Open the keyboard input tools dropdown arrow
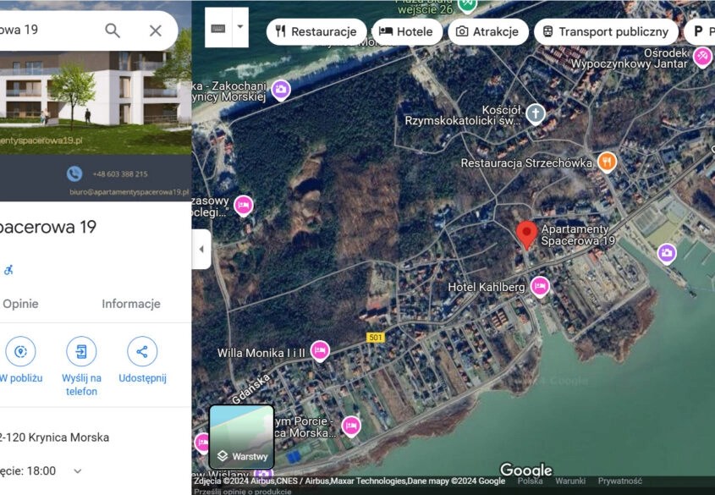 [240, 27]
